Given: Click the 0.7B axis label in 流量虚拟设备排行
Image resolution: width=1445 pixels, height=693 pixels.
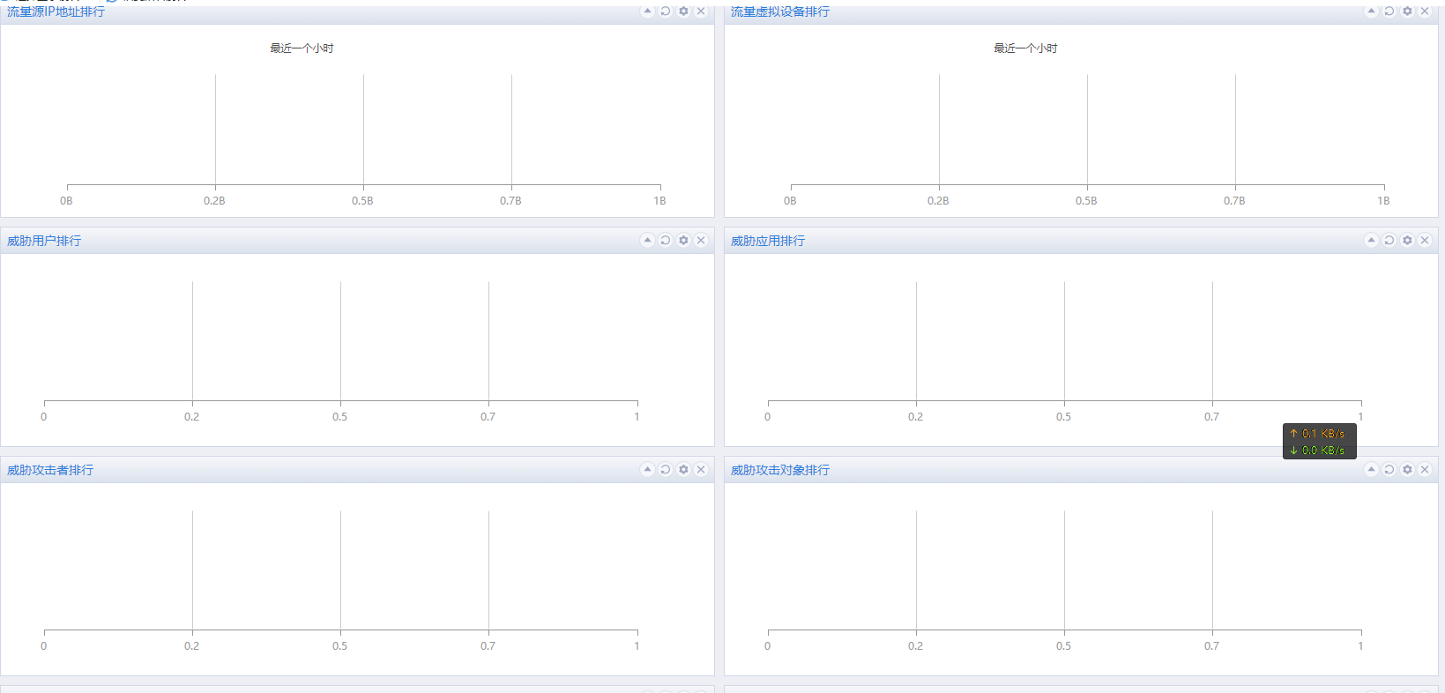Looking at the screenshot, I should pyautogui.click(x=1234, y=201).
